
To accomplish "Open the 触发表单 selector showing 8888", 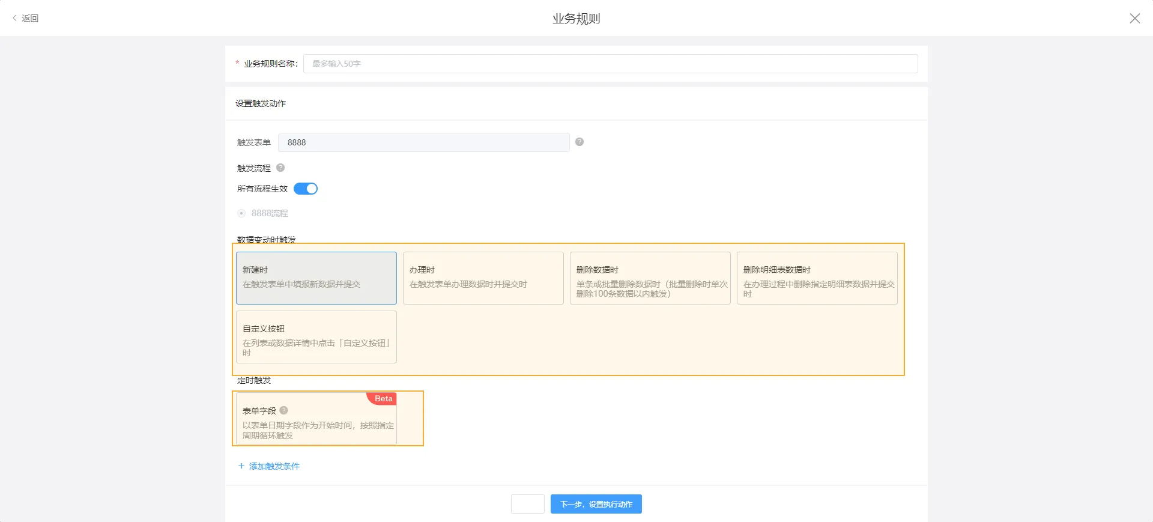I will [423, 142].
